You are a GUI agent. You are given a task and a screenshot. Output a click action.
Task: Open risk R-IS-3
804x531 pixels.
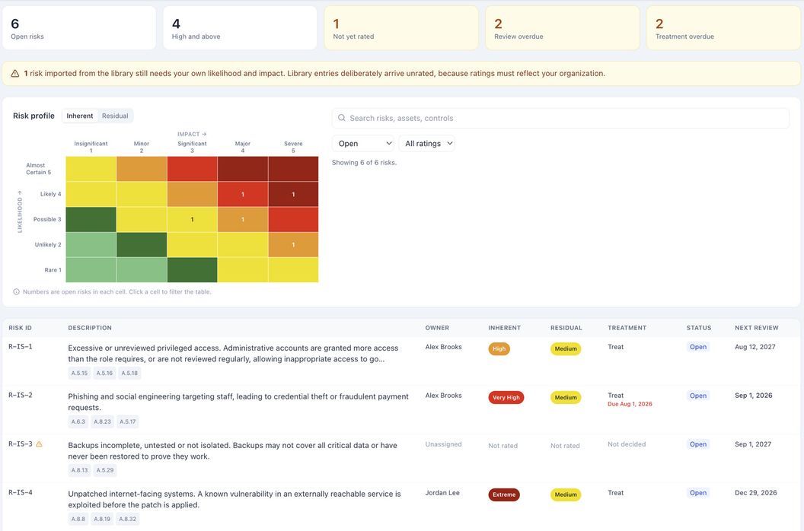click(20, 444)
